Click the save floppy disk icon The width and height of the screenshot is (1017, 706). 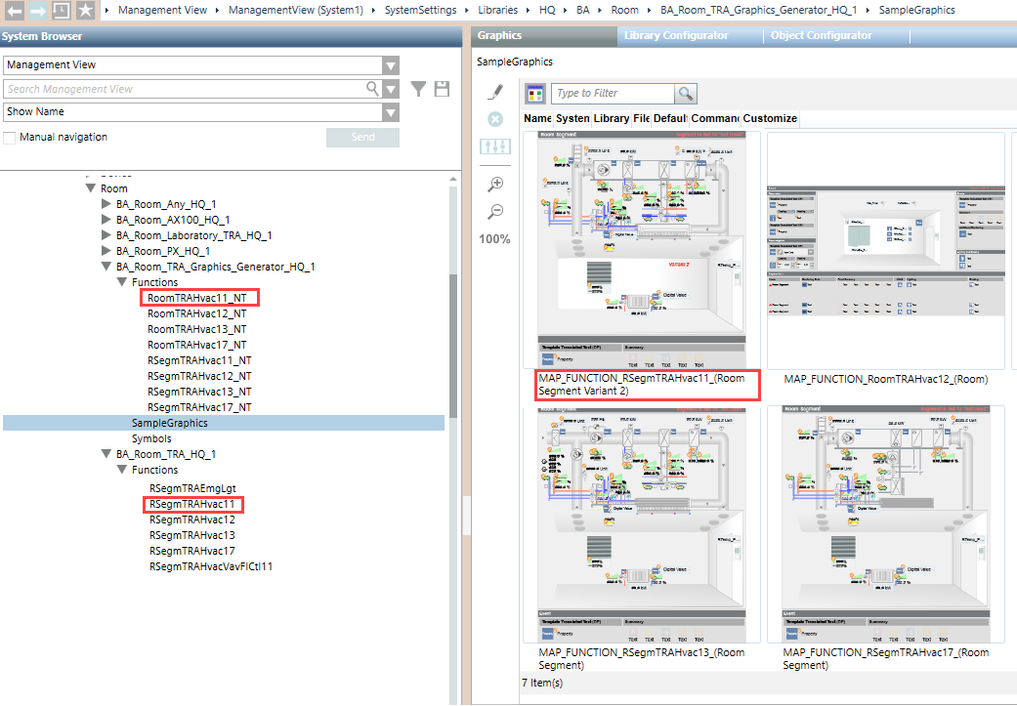(442, 89)
